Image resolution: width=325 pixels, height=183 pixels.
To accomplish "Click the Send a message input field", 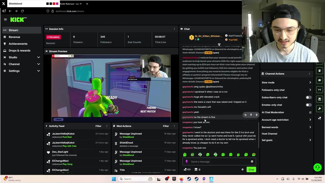I will click(219, 162).
